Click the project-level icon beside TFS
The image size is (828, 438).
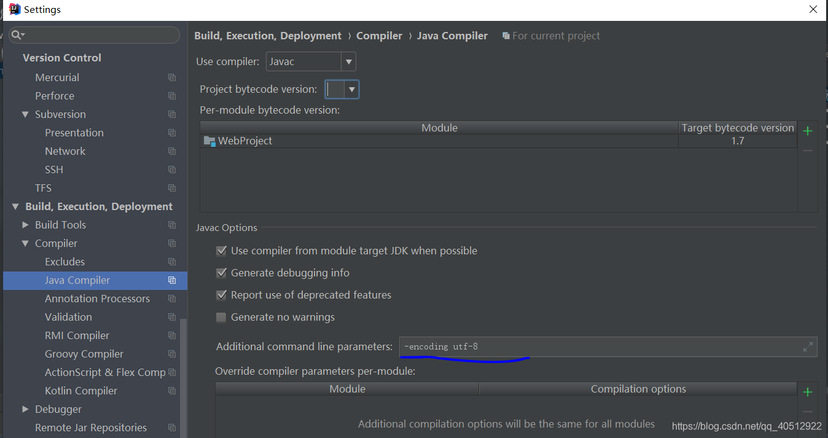(172, 188)
